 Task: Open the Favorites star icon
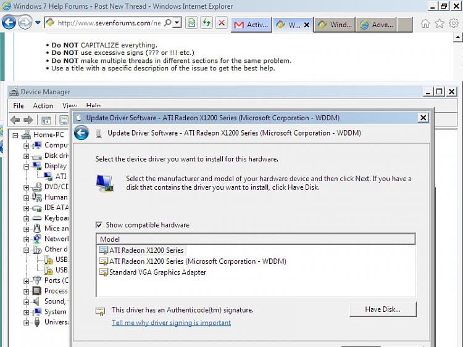click(x=440, y=23)
